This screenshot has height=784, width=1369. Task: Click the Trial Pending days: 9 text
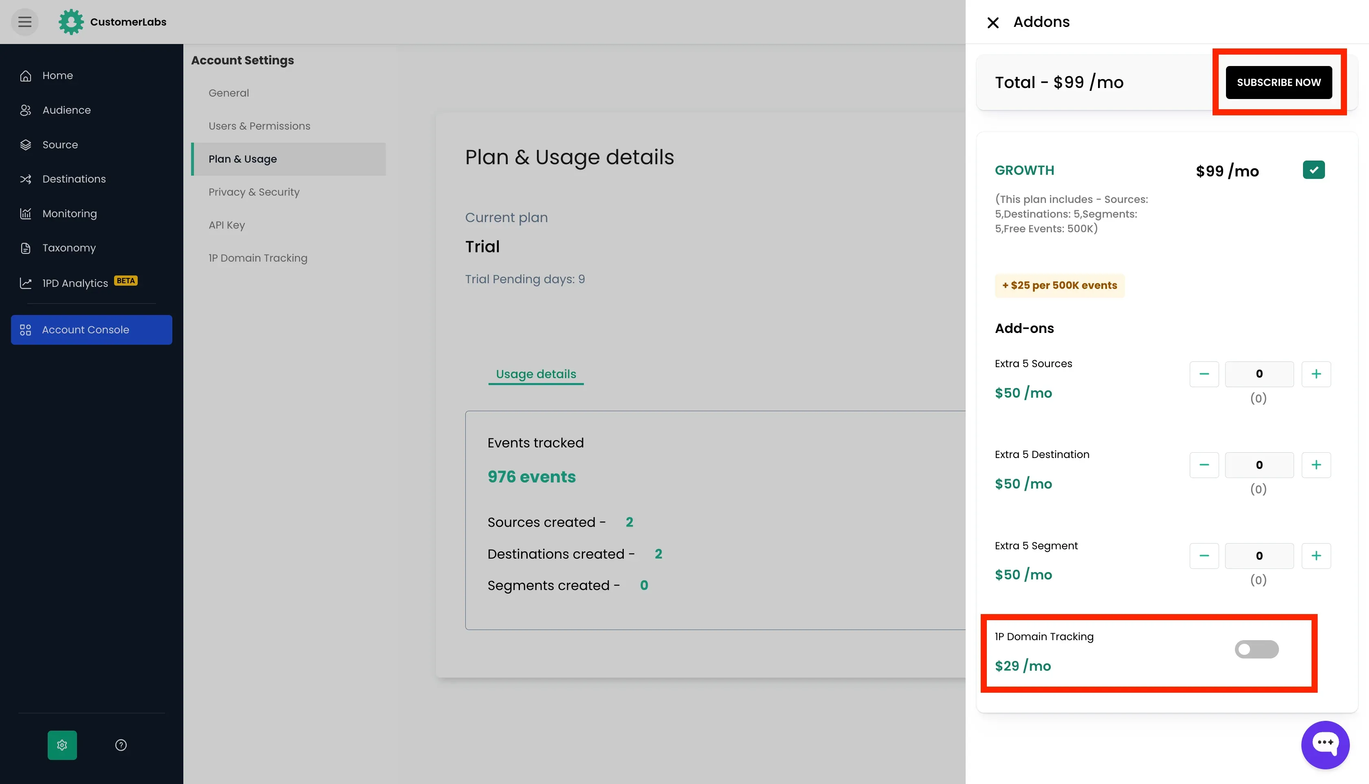pos(525,280)
